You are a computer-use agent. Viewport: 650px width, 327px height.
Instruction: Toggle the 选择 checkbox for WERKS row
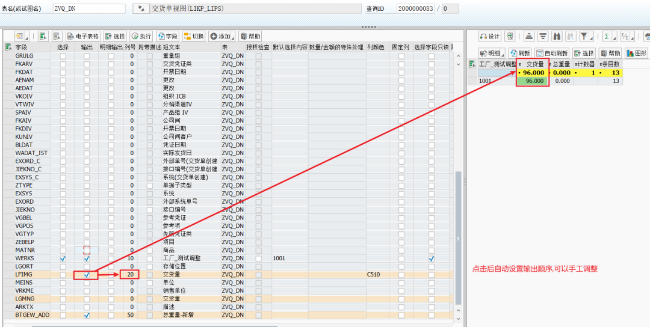point(63,258)
